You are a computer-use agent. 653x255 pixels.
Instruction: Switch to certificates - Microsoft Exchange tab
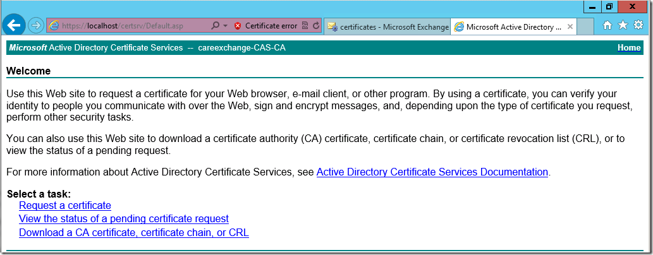[388, 27]
